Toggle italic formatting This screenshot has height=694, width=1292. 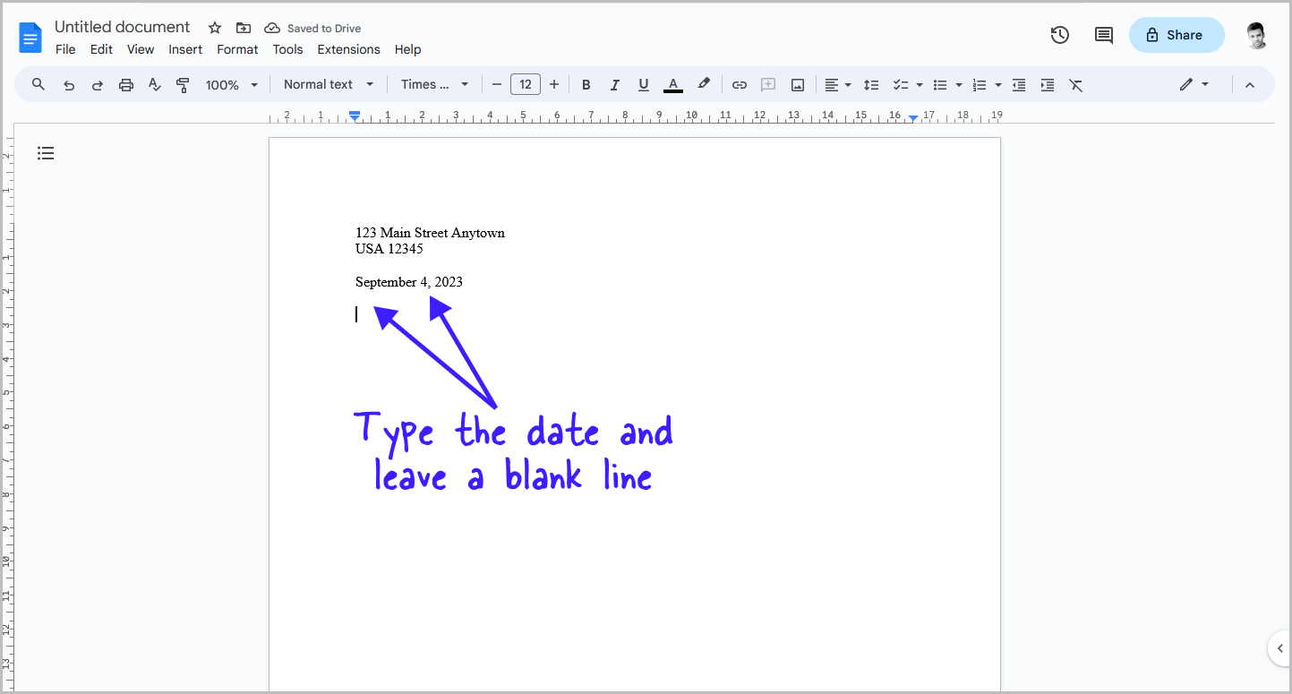(614, 84)
